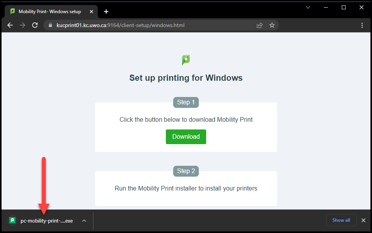Viewport: 372px width, 233px height.
Task: Open a new tab with plus icon
Action: pos(106,12)
